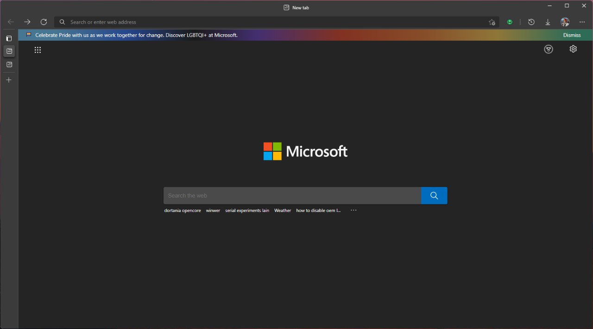The image size is (593, 329).
Task: Go back to the previous page
Action: (x=11, y=22)
